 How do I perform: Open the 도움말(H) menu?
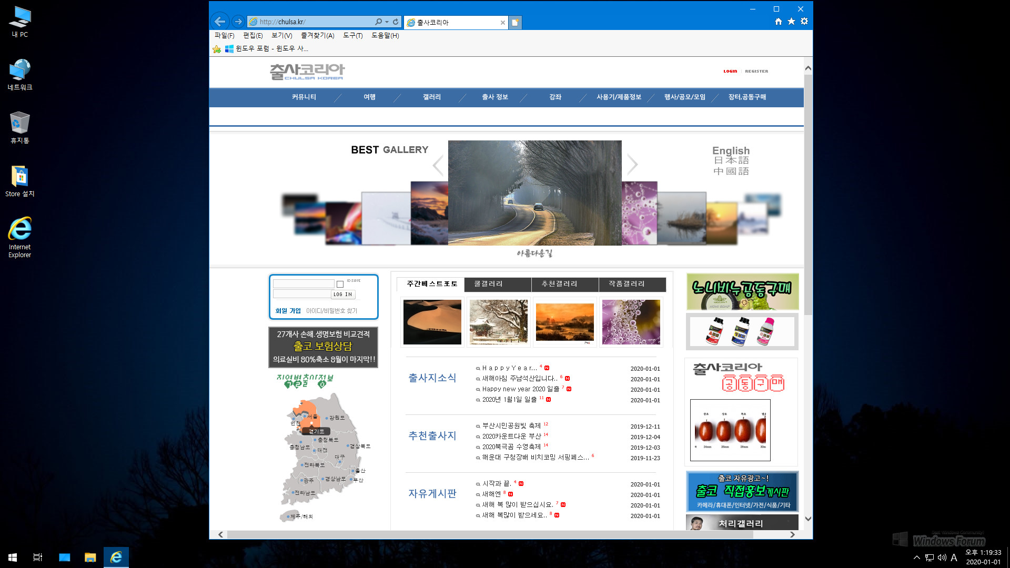[x=385, y=35]
